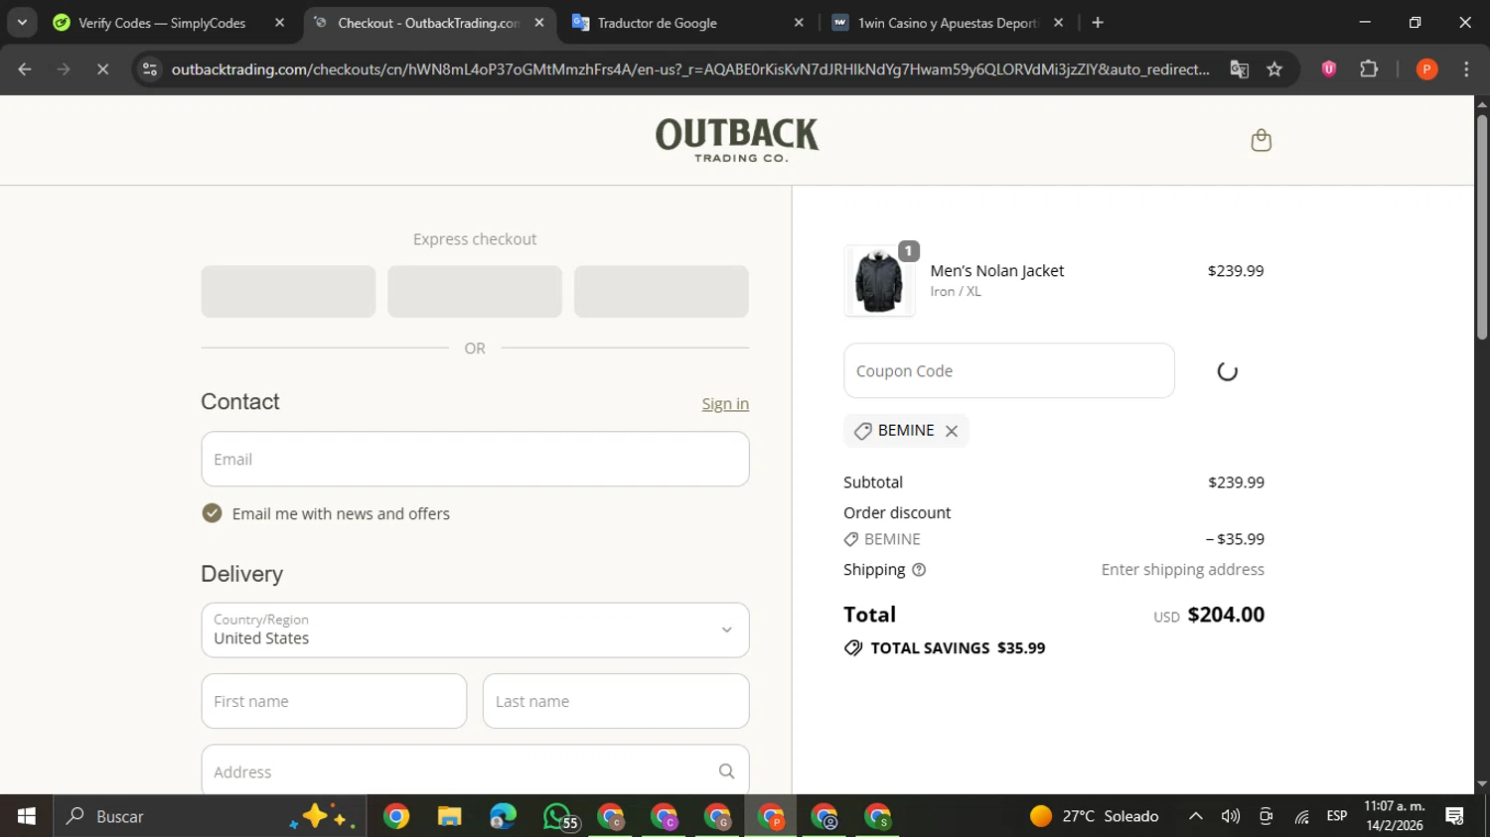The image size is (1490, 837).
Task: View site information icon in address bar
Action: tap(150, 70)
